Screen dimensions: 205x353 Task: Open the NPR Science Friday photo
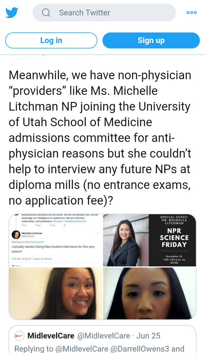coord(150,240)
